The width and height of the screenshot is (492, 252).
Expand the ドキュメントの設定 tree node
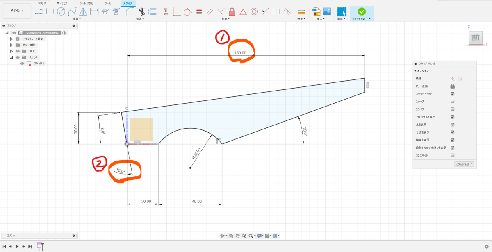click(x=11, y=39)
